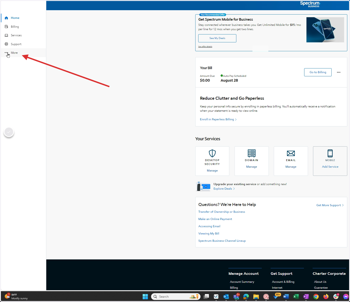Image resolution: width=350 pixels, height=302 pixels.
Task: Click Add Service under Mobile
Action: pos(330,167)
